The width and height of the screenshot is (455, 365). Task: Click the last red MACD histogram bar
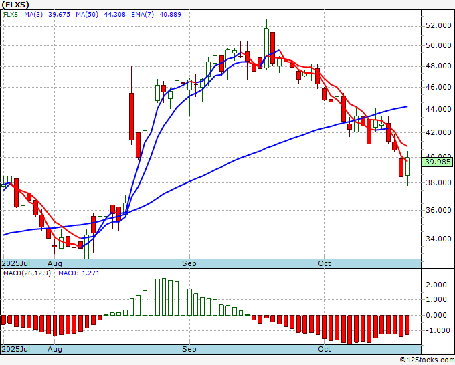click(x=407, y=325)
